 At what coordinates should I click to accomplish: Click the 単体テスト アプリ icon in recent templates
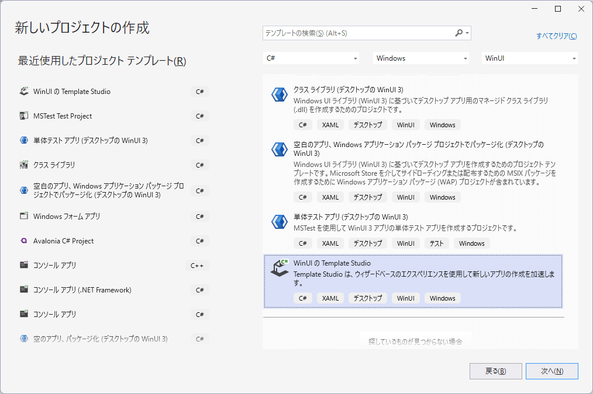point(24,141)
